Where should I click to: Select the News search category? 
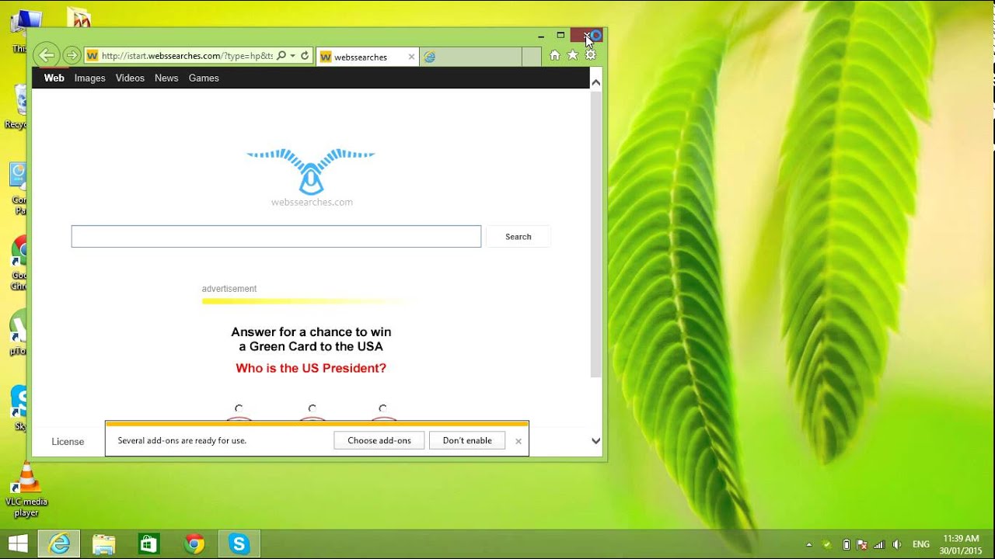click(x=166, y=78)
